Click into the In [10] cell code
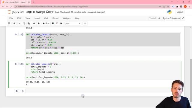The height and width of the screenshot is (108, 192). 103,44
